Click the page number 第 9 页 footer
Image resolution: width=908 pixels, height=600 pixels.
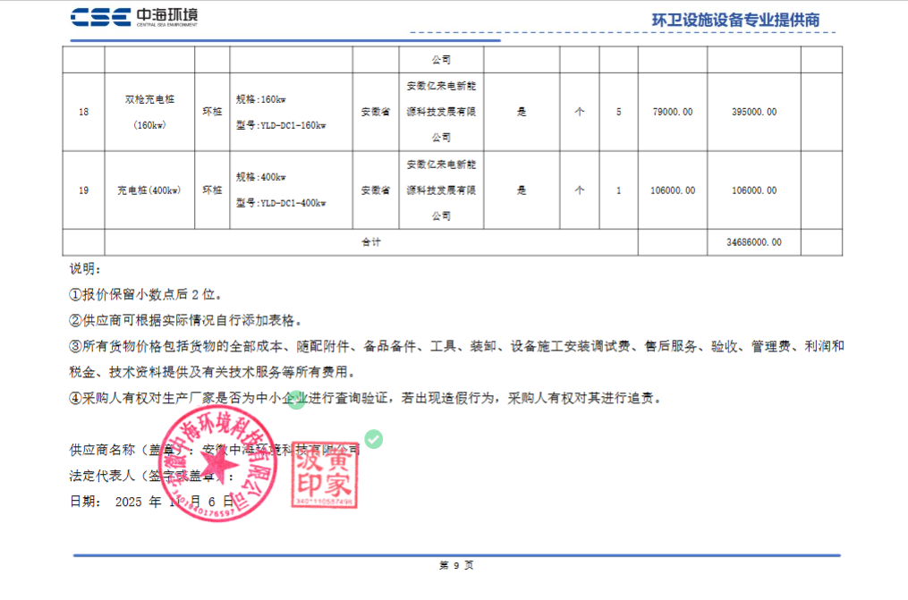click(x=455, y=565)
